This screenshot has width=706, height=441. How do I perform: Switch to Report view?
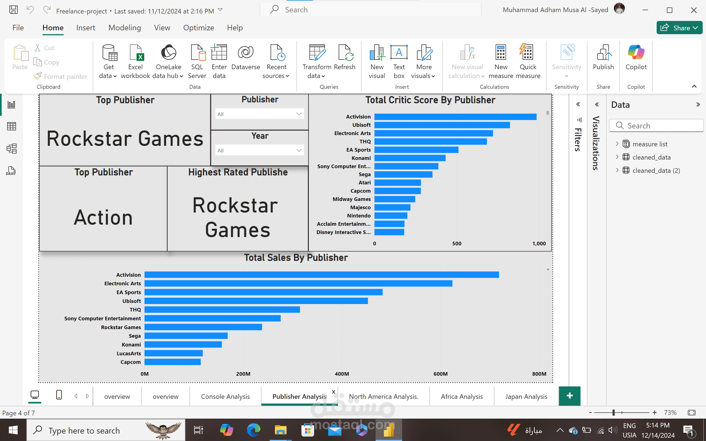11,104
